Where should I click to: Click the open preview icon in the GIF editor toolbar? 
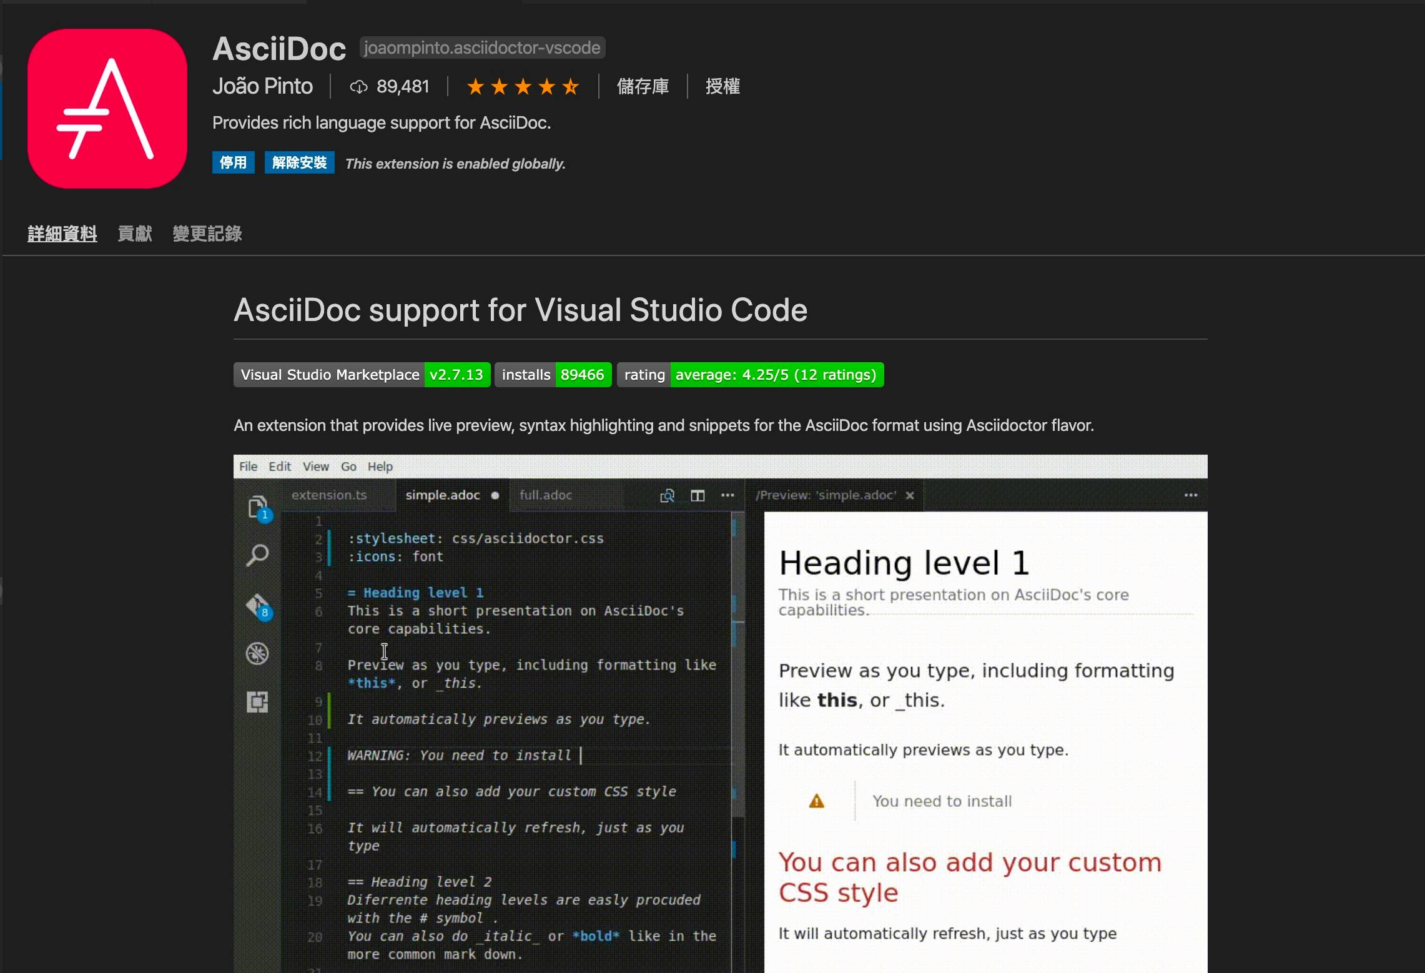click(667, 495)
